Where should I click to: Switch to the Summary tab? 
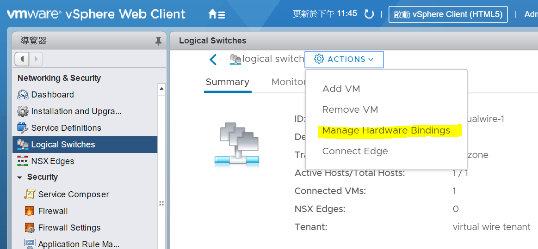tap(228, 82)
